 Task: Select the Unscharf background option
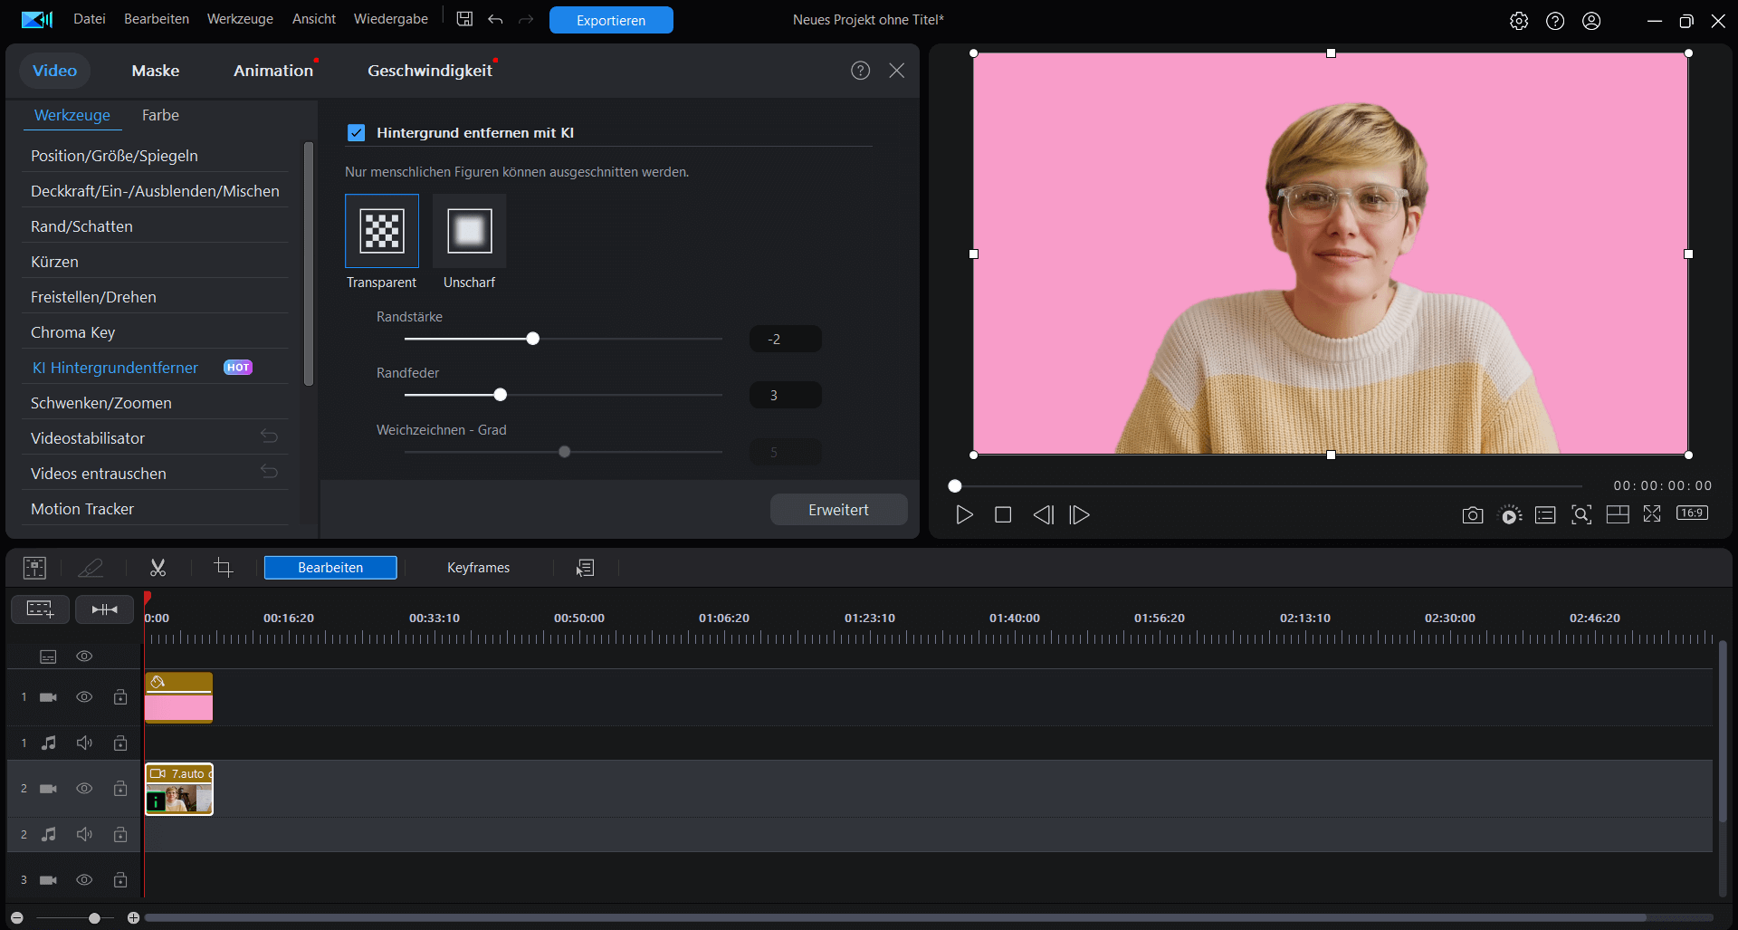(469, 231)
